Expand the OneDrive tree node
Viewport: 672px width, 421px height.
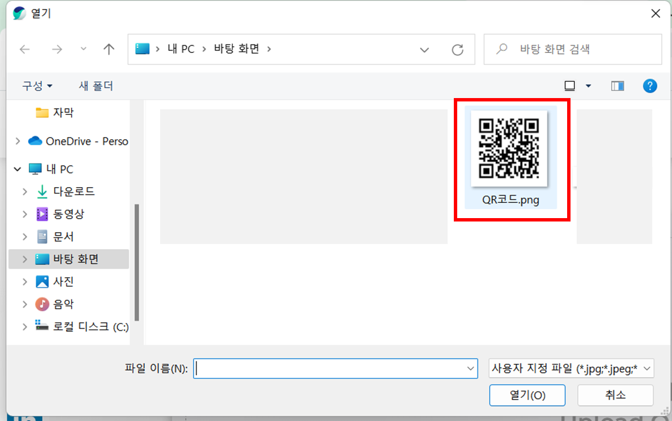tap(17, 141)
